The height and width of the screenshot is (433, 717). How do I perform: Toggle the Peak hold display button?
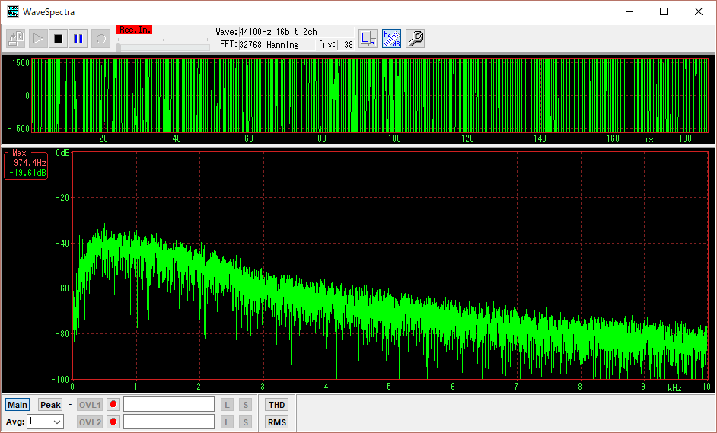50,405
